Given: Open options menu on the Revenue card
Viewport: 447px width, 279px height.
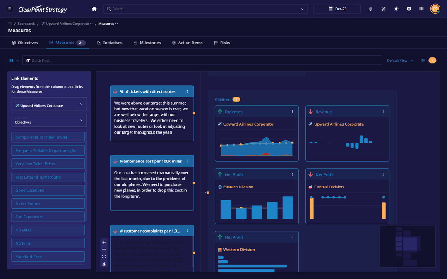Looking at the screenshot, I should (383, 112).
